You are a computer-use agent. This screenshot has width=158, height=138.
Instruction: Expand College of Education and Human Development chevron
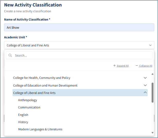click(145, 85)
